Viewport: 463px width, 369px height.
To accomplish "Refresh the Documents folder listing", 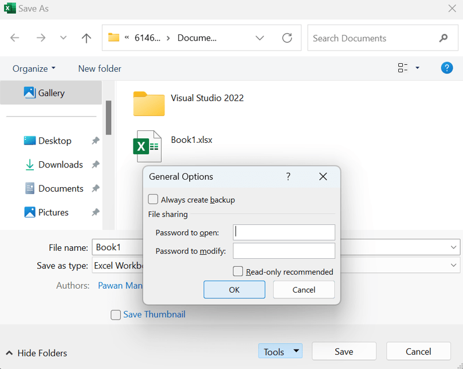I will (287, 38).
